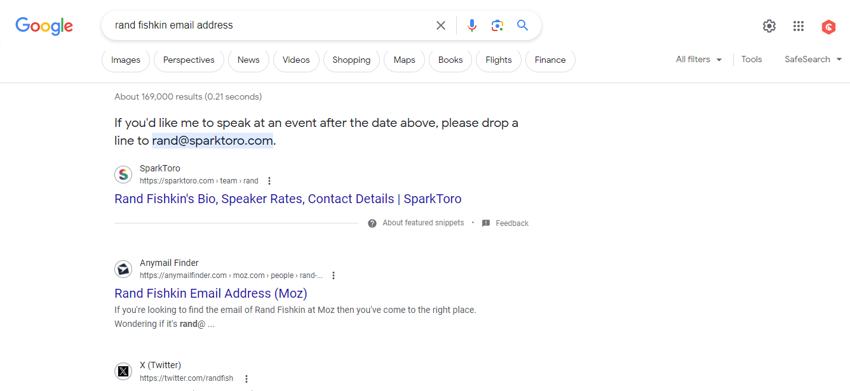Click About featured snippets link
This screenshot has height=391, width=850.
(x=423, y=223)
